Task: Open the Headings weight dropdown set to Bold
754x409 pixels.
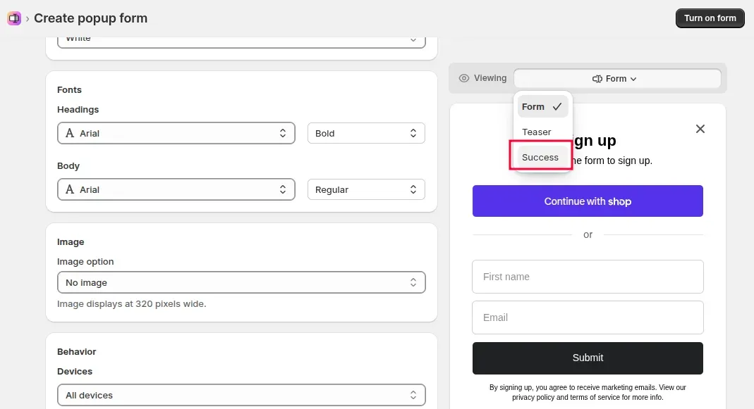Action: [x=366, y=134]
